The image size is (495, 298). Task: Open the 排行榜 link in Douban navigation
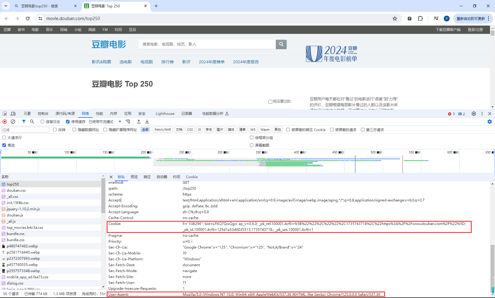pos(167,62)
